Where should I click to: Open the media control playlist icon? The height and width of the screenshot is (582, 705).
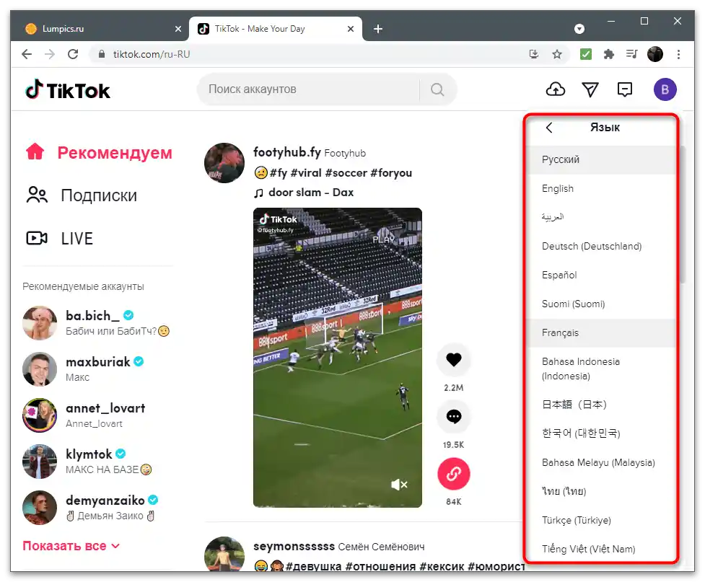coord(631,54)
